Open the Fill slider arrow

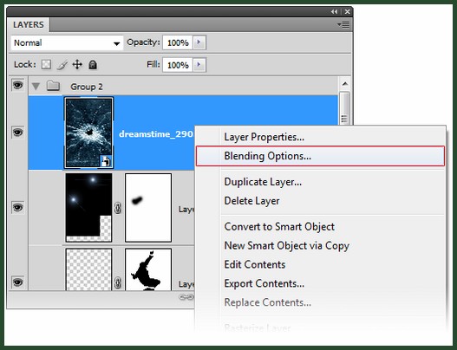click(x=199, y=65)
